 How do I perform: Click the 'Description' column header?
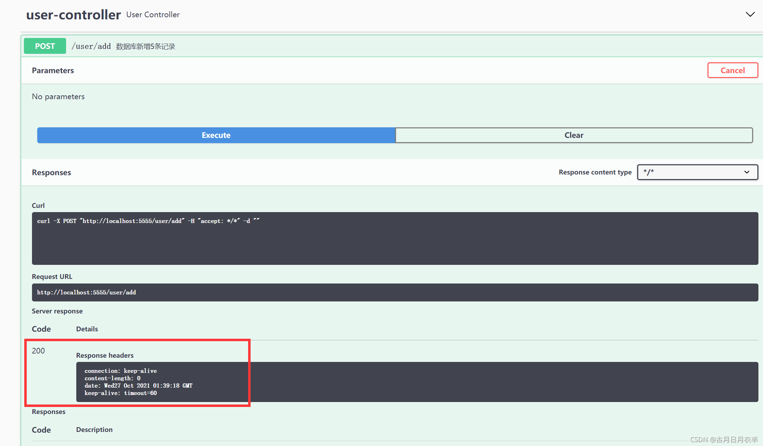pos(94,429)
